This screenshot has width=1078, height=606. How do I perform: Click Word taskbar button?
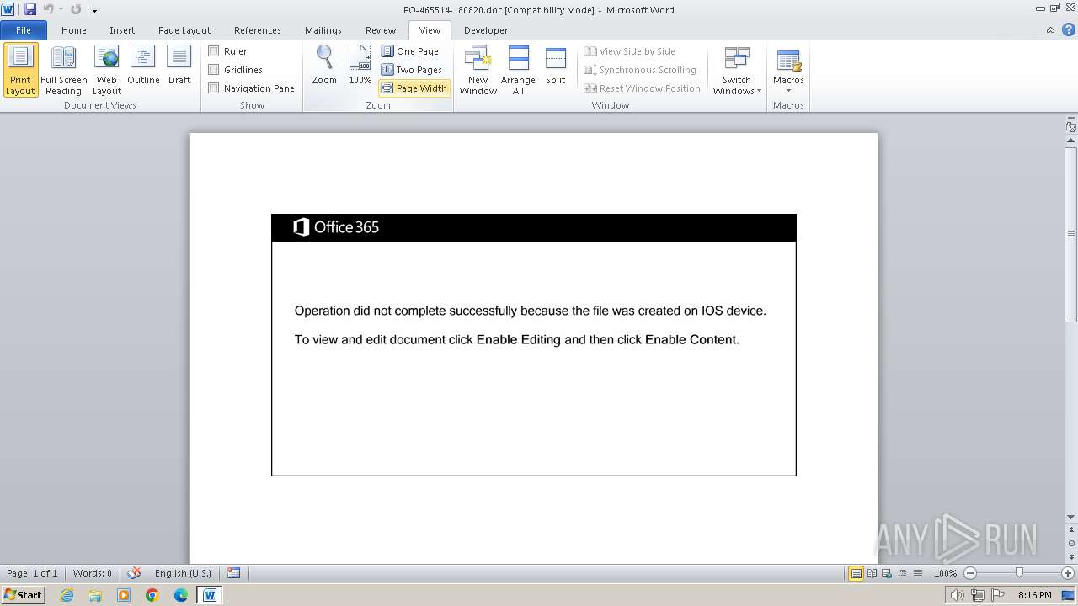pos(210,595)
